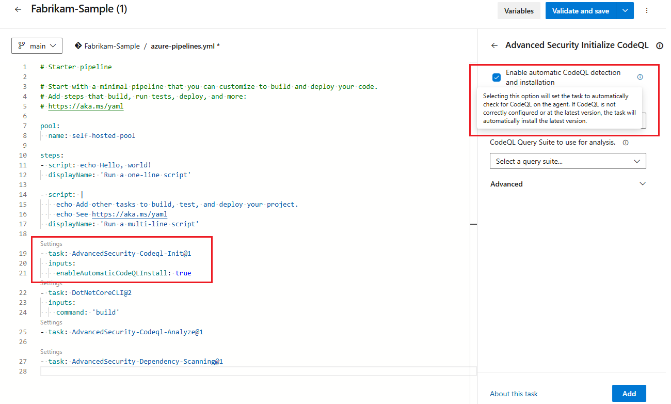This screenshot has width=671, height=404.
Task: Click 'task: AdvancedSecurity-Dependency-Scanning@1' line
Action: pos(132,361)
